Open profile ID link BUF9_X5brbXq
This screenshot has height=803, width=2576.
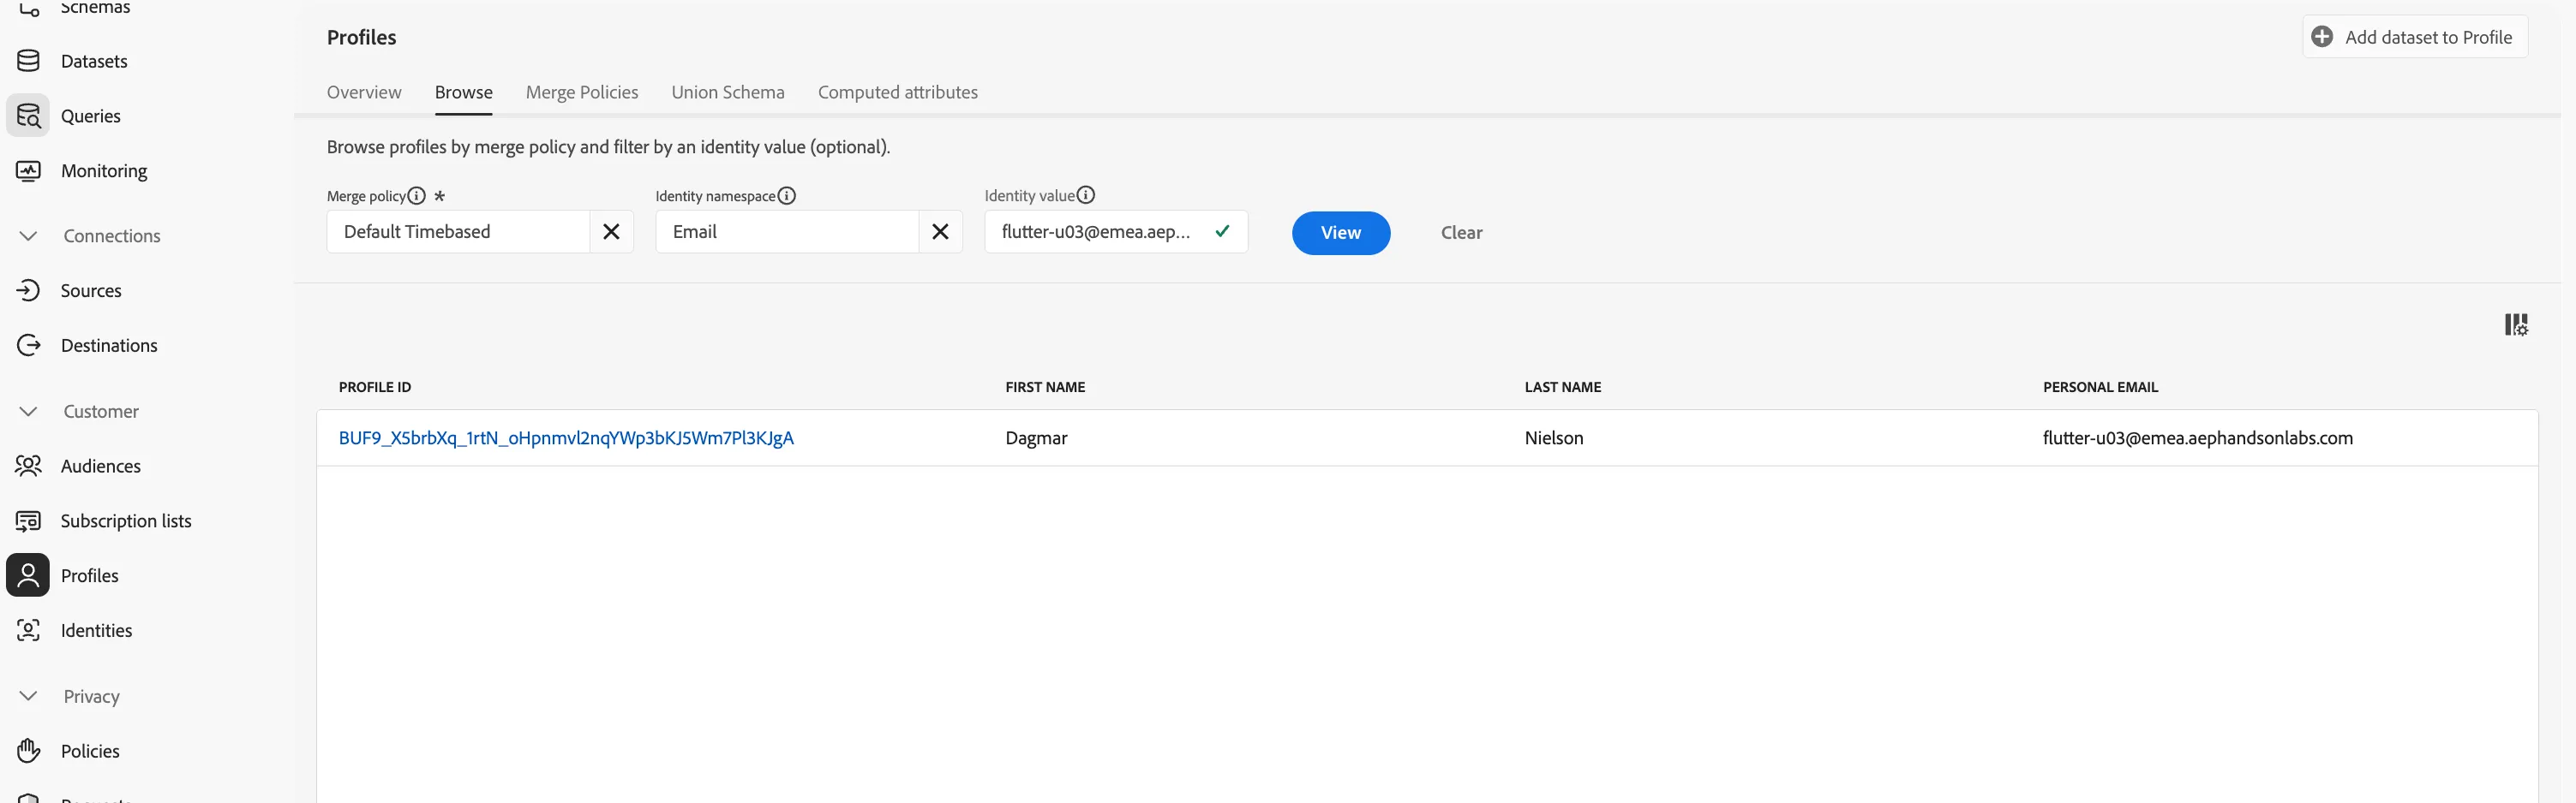click(x=566, y=437)
